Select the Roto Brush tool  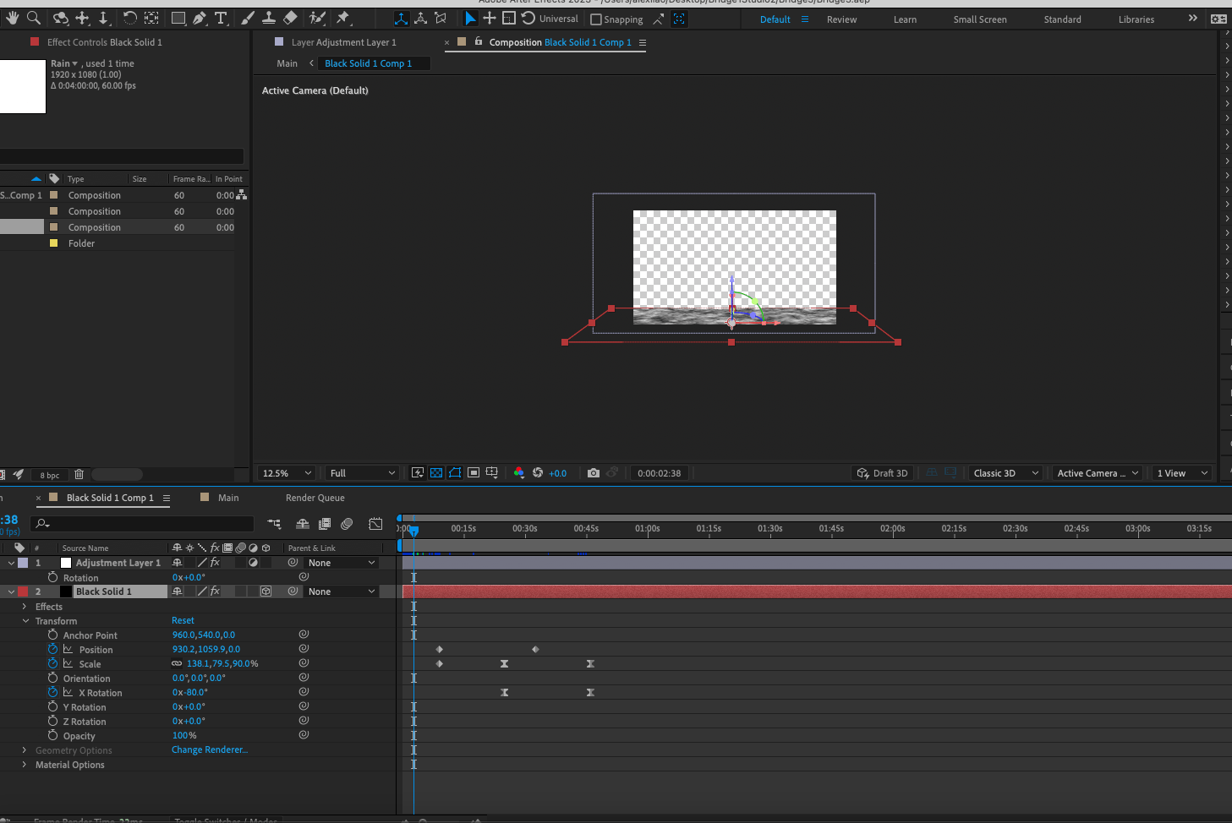(x=317, y=18)
